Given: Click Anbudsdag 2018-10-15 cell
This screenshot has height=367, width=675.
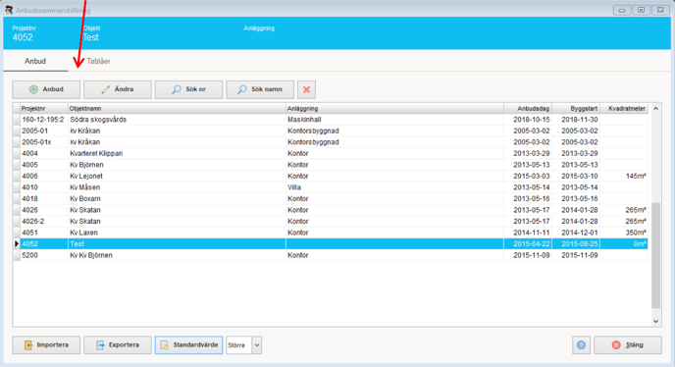Looking at the screenshot, I should 528,120.
